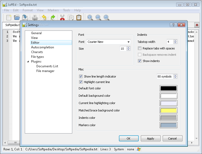Toggle Backspace removes indent checkbox
Screen dimensions: 202x154
pos(140,55)
